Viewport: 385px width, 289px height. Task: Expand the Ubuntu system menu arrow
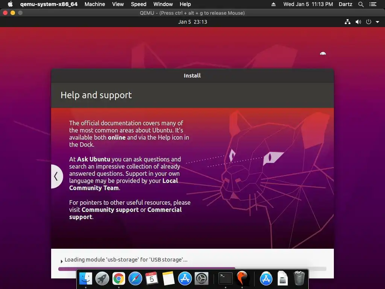(377, 22)
